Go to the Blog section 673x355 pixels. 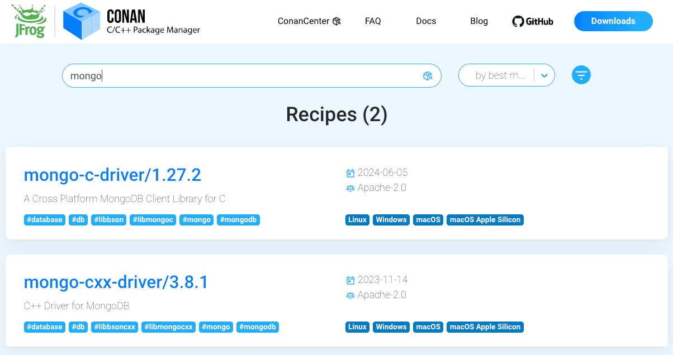(x=478, y=21)
